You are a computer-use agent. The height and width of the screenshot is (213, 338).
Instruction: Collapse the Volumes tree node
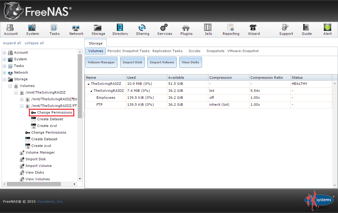click(x=10, y=86)
